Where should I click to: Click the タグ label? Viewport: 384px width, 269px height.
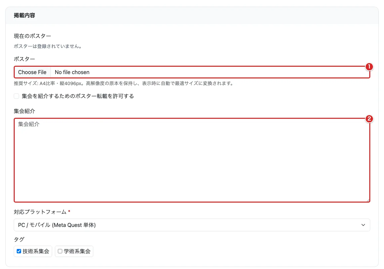click(x=19, y=239)
